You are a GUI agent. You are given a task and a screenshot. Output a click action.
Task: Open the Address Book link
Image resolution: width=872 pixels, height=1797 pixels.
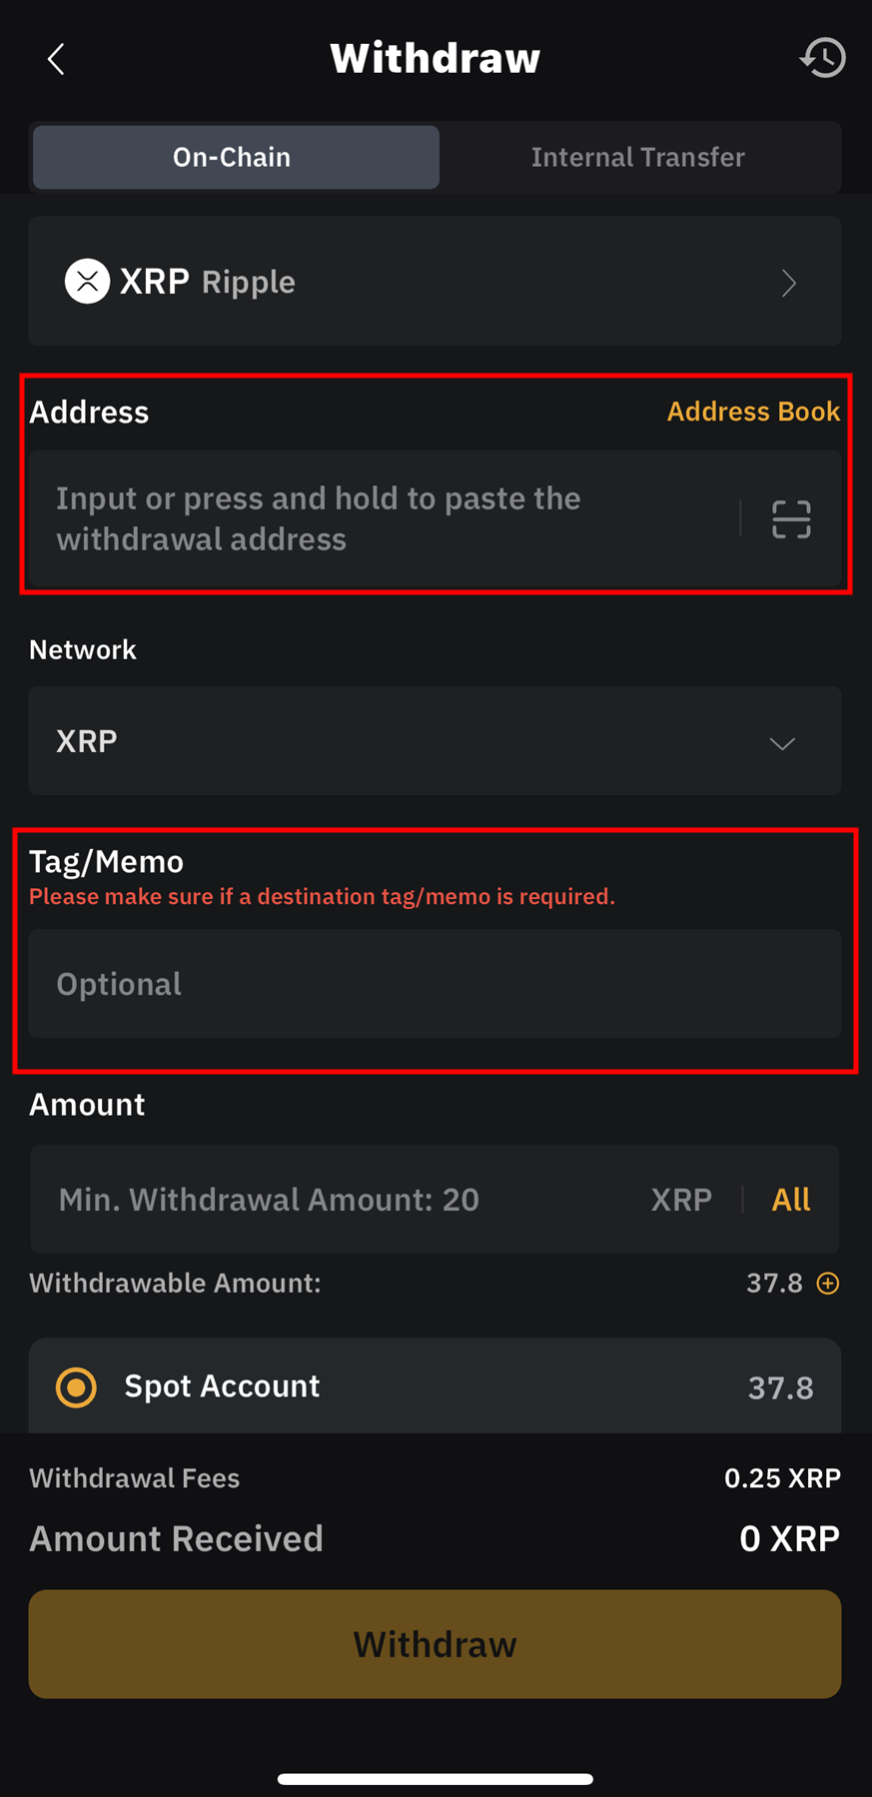click(753, 412)
